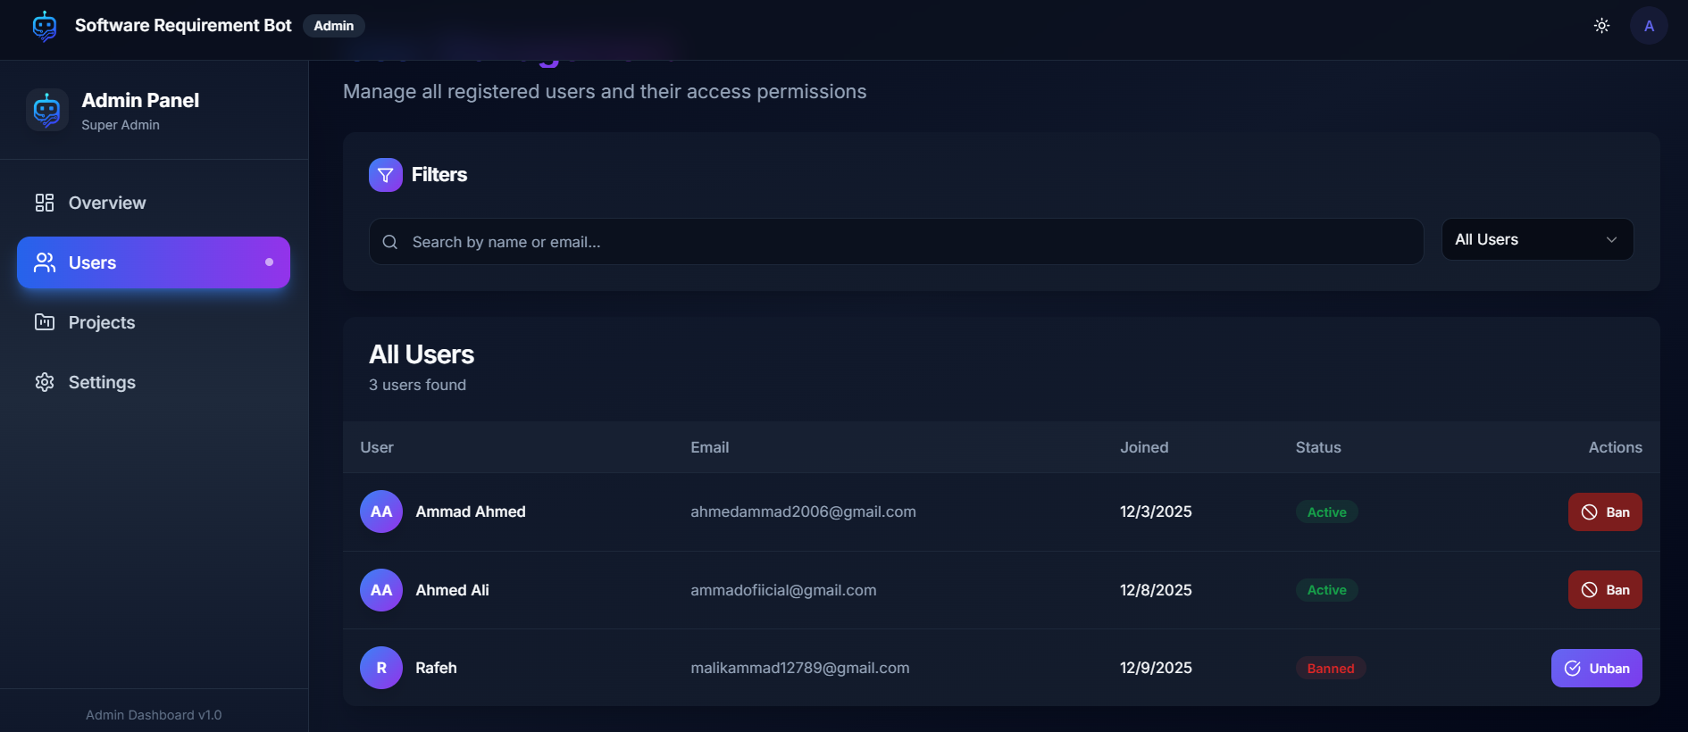This screenshot has height=732, width=1688.
Task: Click the Settings gear icon
Action: (x=45, y=382)
